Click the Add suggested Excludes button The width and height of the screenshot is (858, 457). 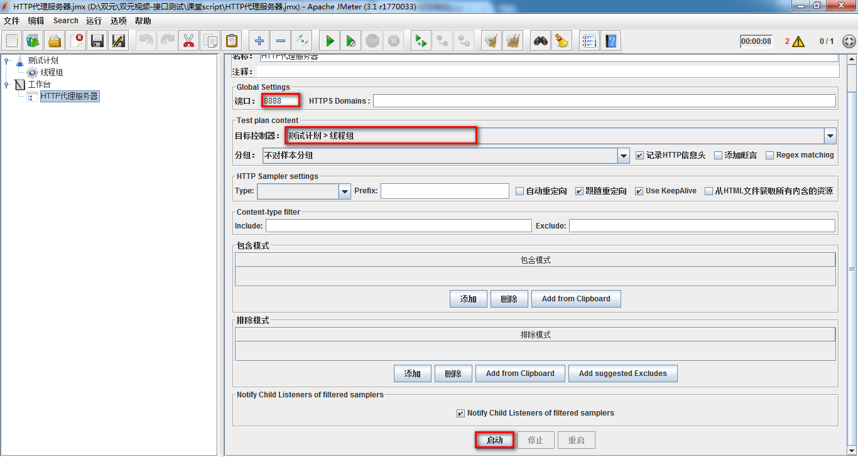point(623,374)
